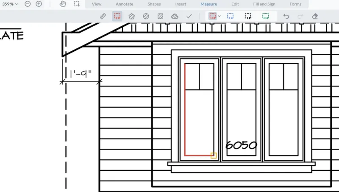
Task: Open the View tab
Action: 97,4
